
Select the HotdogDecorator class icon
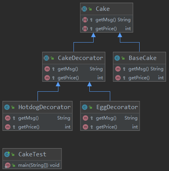(x=7, y=107)
